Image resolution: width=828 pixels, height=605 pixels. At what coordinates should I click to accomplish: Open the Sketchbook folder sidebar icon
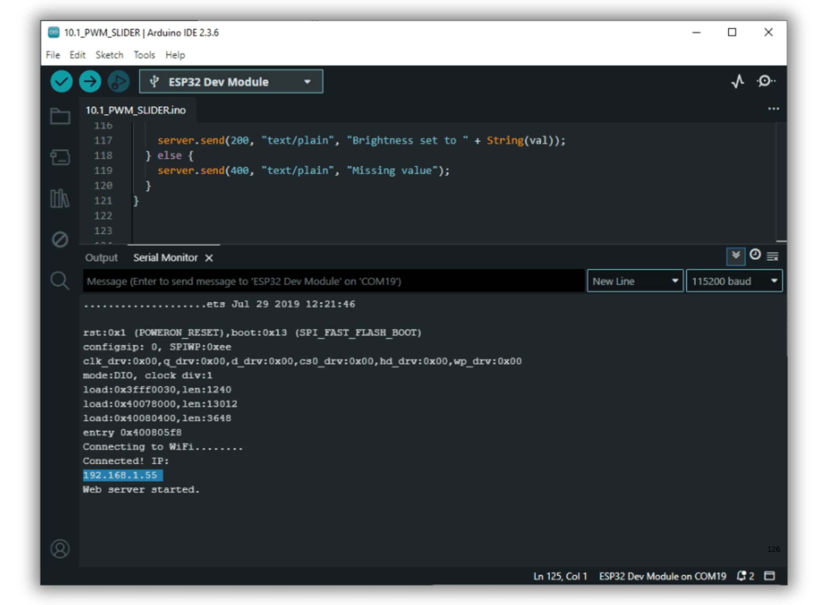point(60,116)
